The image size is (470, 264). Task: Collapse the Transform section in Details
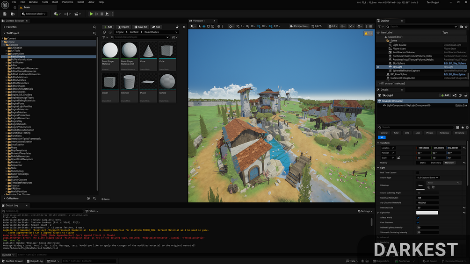pyautogui.click(x=378, y=143)
